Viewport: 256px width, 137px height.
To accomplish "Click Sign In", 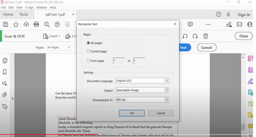I will click(x=244, y=15).
